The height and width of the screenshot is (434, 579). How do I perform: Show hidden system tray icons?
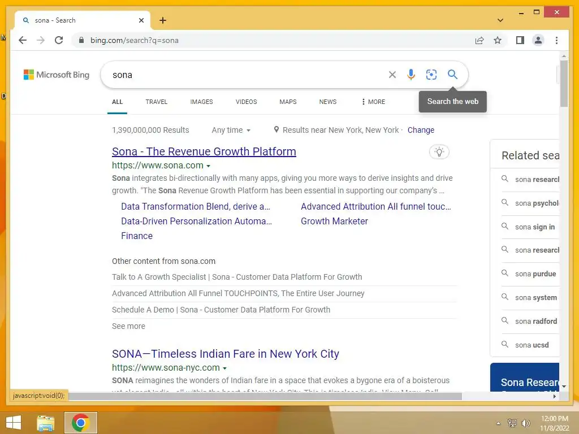pos(498,423)
